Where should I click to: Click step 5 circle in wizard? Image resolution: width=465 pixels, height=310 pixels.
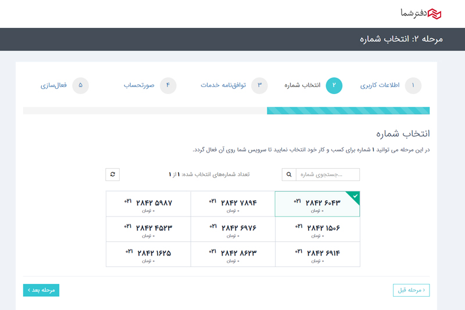click(x=80, y=85)
